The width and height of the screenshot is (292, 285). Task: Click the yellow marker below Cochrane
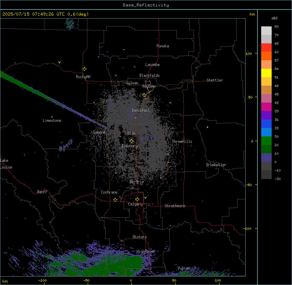pos(115,200)
